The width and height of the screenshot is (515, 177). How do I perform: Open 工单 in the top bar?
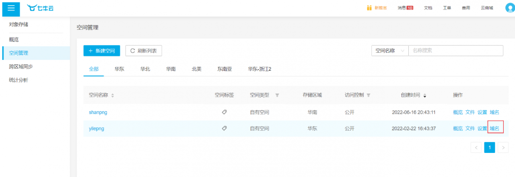click(447, 8)
